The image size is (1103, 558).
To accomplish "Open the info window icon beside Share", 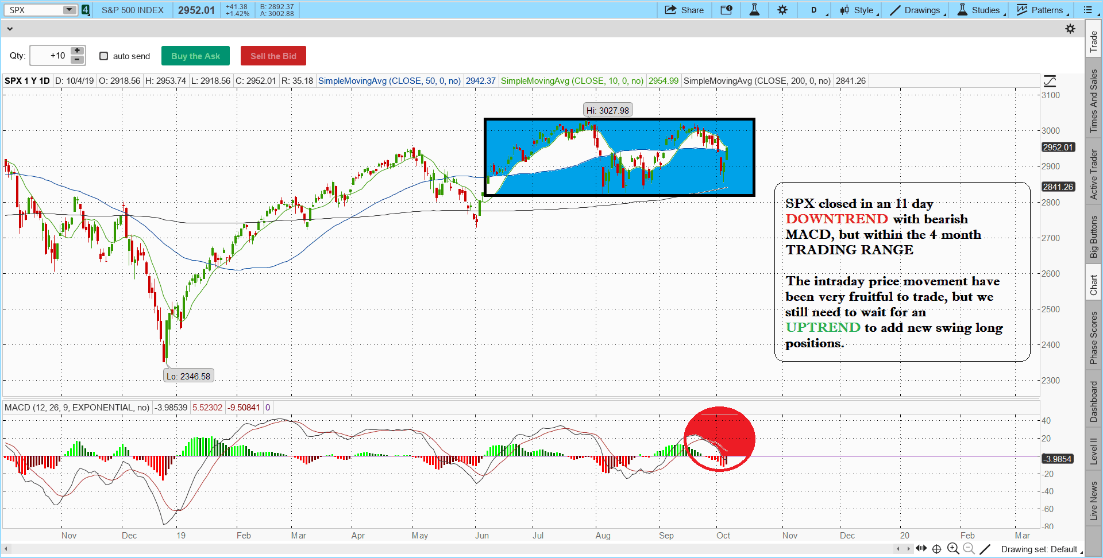I will click(726, 10).
